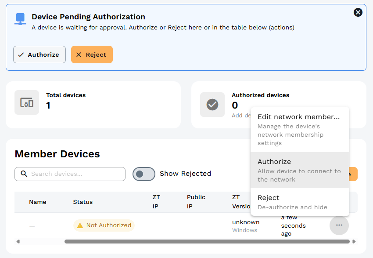Click the orange Reject button
This screenshot has height=258, width=373.
[92, 55]
